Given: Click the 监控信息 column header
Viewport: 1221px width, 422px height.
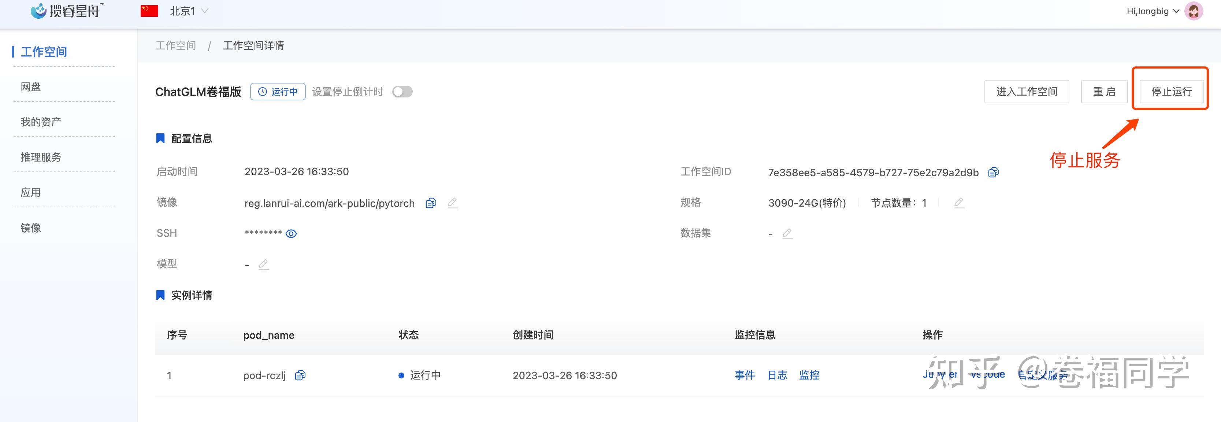Looking at the screenshot, I should [x=755, y=335].
